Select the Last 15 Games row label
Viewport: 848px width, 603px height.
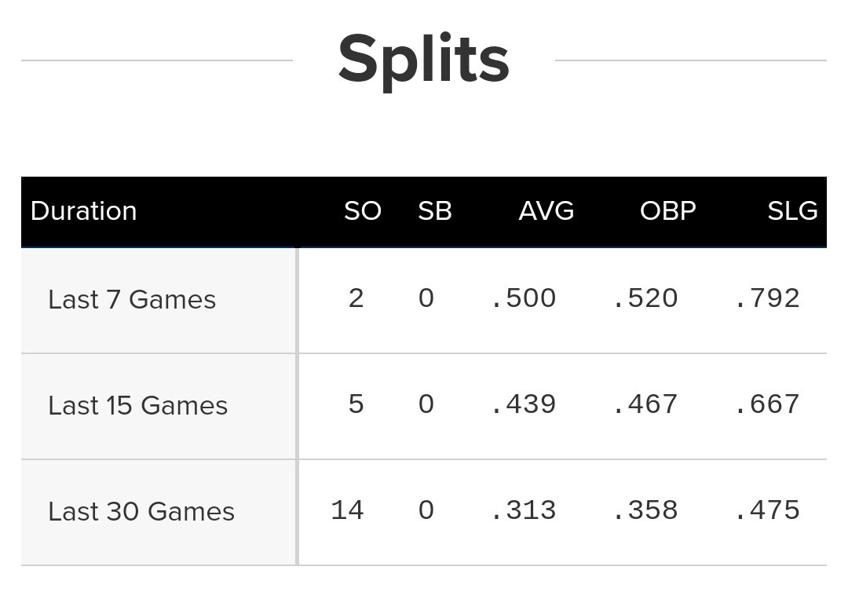(x=138, y=406)
